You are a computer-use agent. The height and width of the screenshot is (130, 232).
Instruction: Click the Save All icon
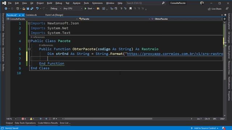coord(32,9)
